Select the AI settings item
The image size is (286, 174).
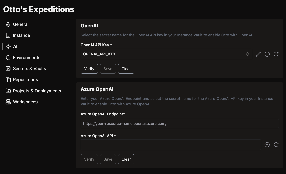pos(15,47)
